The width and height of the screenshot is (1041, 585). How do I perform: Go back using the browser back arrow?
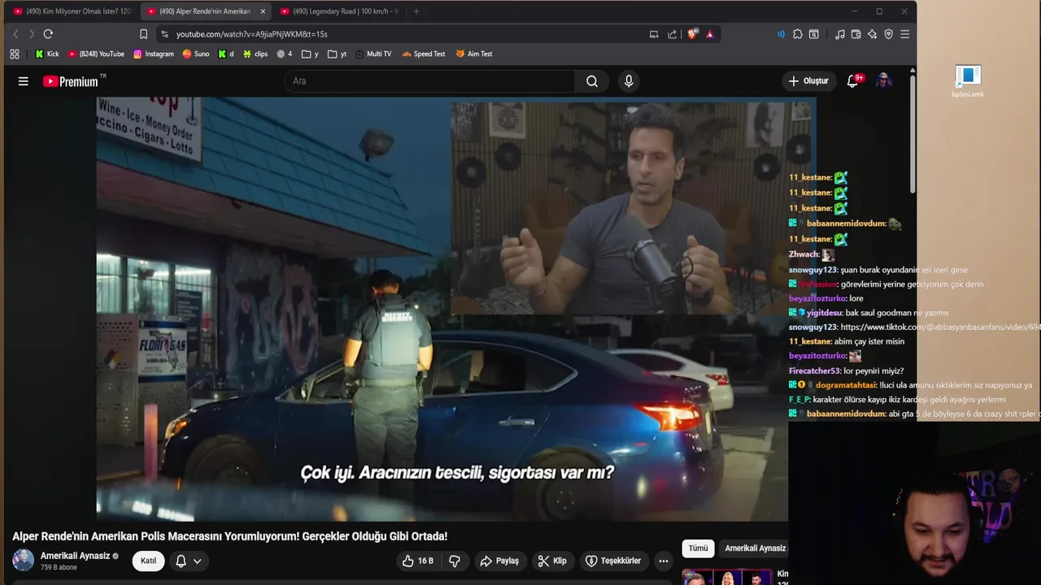click(x=15, y=34)
